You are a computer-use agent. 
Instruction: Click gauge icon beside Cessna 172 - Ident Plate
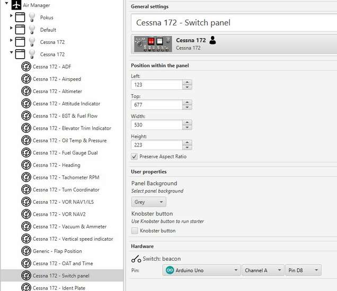26,287
